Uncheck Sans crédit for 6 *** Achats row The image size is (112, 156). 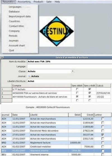tap(90, 89)
